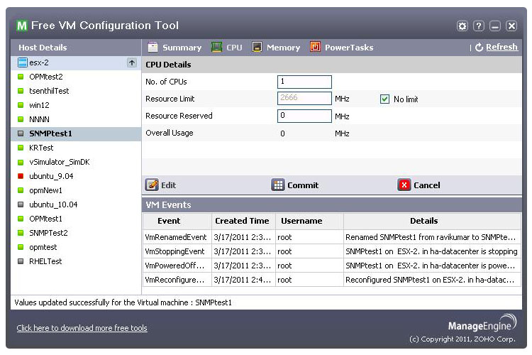Click the Edit pencil icon
The height and width of the screenshot is (355, 532).
pyautogui.click(x=152, y=185)
